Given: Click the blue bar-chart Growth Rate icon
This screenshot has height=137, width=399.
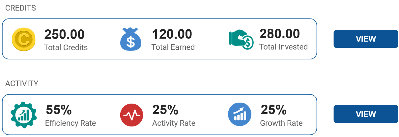Looking at the screenshot, I should point(240,115).
